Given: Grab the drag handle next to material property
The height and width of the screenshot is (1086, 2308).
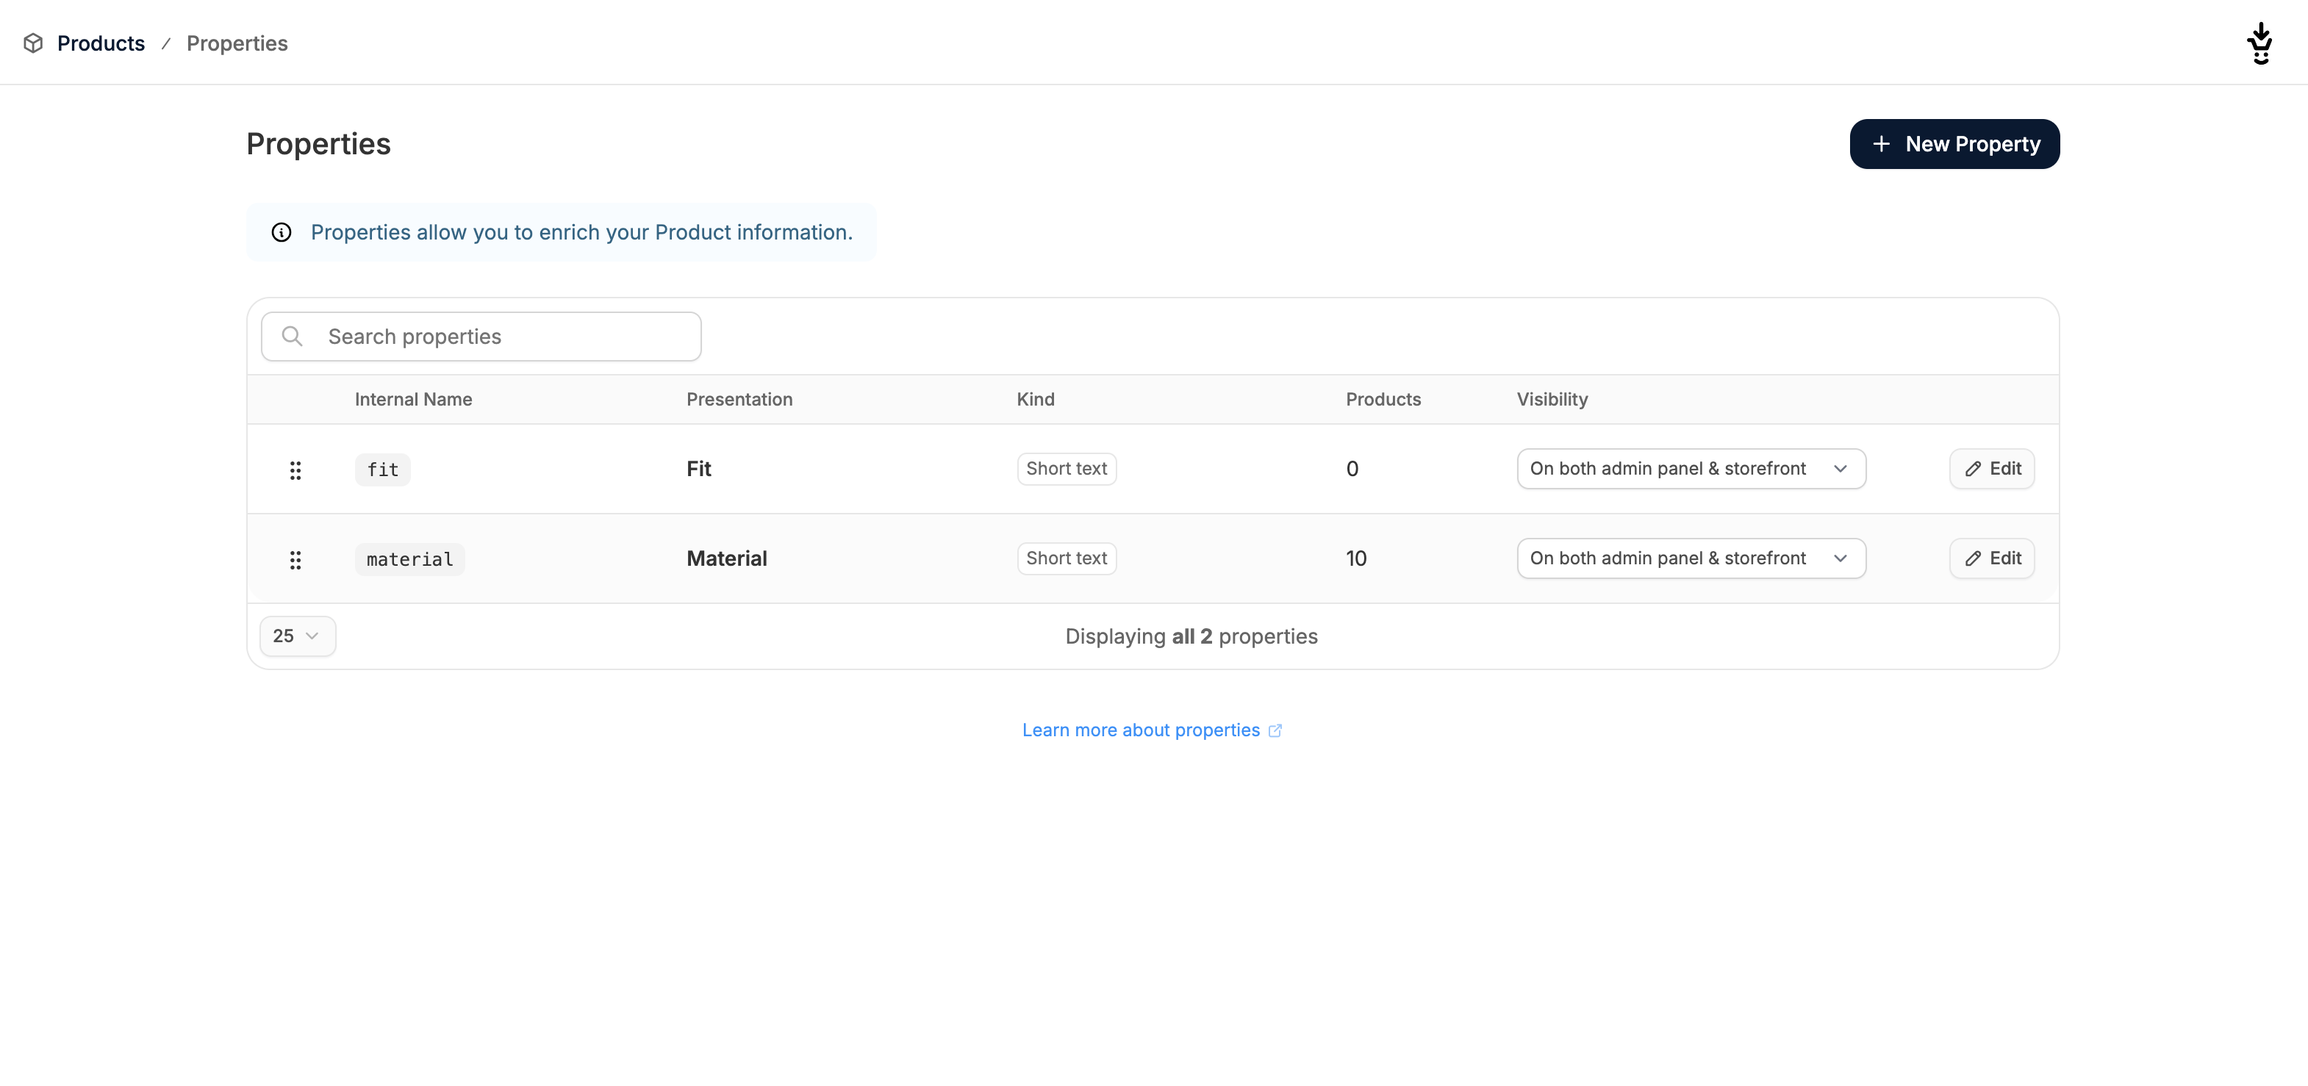Looking at the screenshot, I should click(295, 558).
